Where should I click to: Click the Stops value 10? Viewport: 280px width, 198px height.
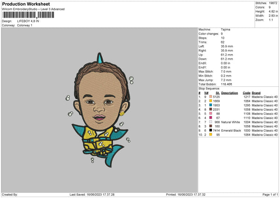223,38
